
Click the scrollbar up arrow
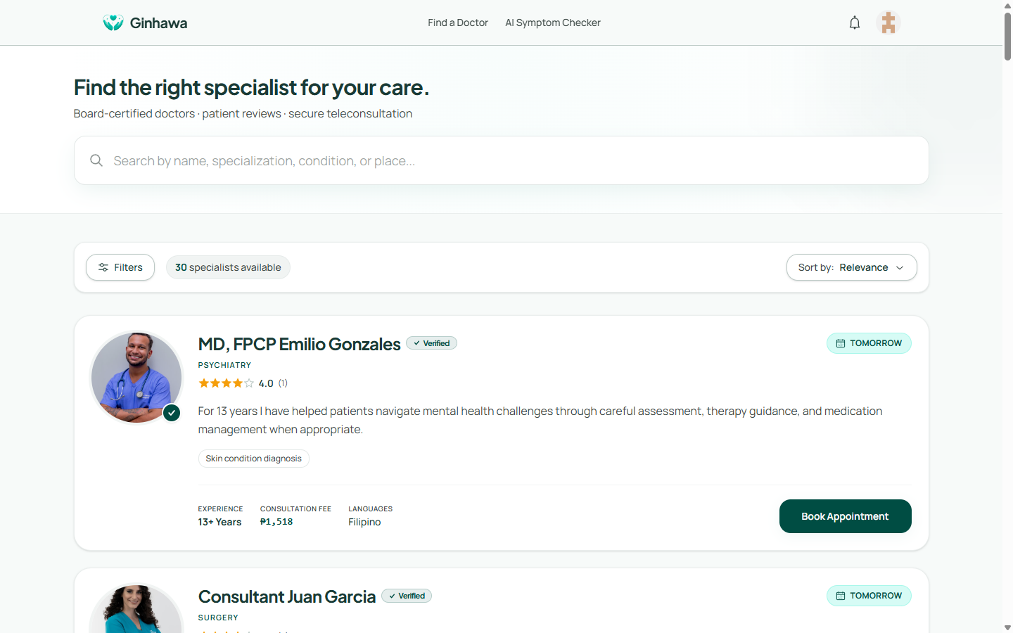pyautogui.click(x=1007, y=5)
